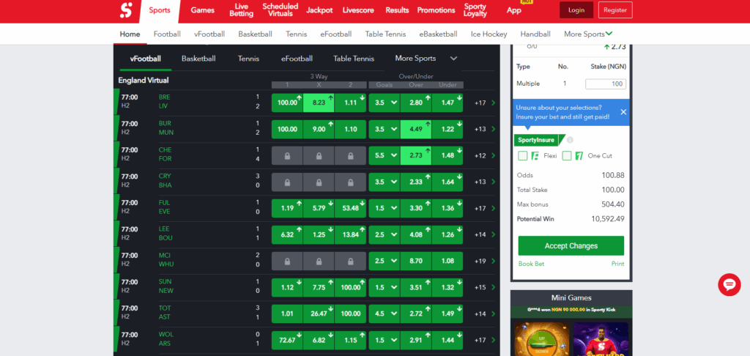Click the One Cut insure logo icon

[x=579, y=156]
